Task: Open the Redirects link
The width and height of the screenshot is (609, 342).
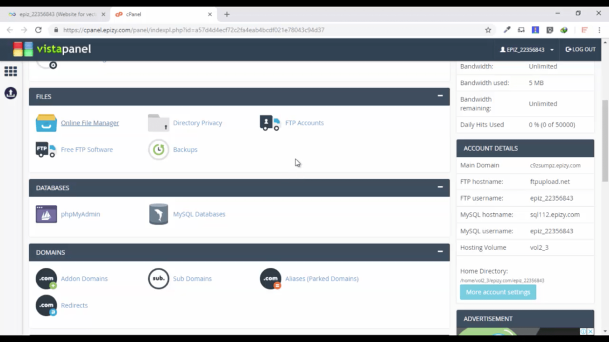Action: click(74, 306)
